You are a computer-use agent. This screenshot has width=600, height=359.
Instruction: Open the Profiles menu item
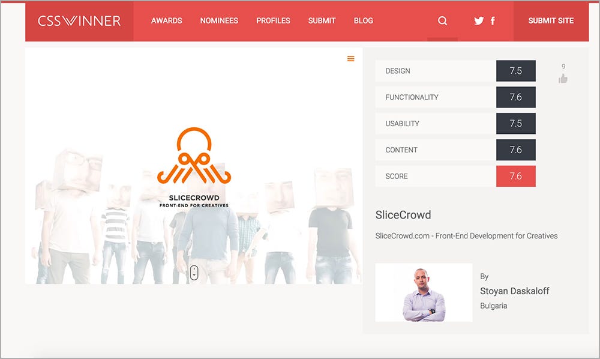coord(273,20)
